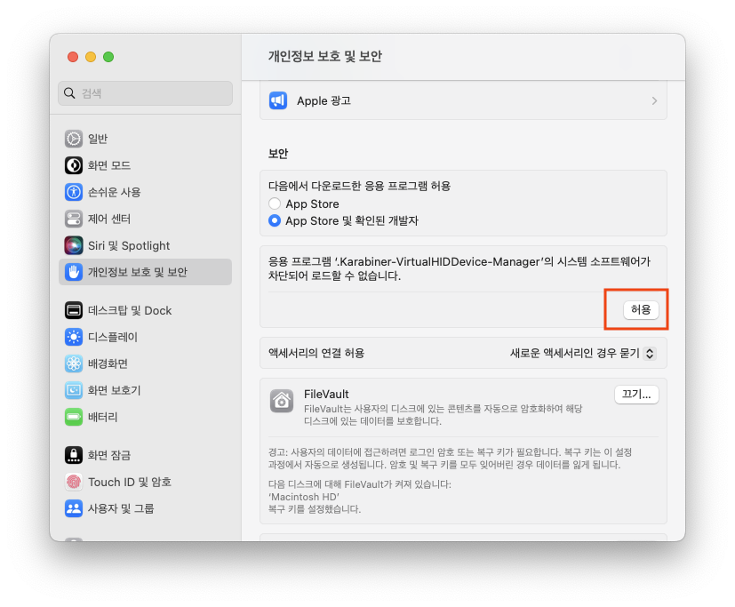Click the 개인정보 보호 및 보안 hand icon

coord(74,272)
